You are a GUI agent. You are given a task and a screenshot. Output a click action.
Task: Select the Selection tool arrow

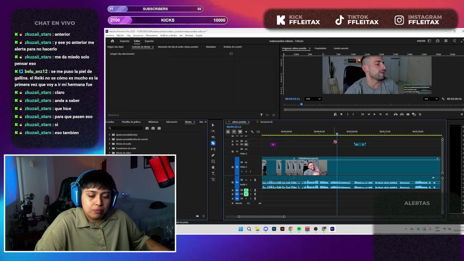click(213, 125)
